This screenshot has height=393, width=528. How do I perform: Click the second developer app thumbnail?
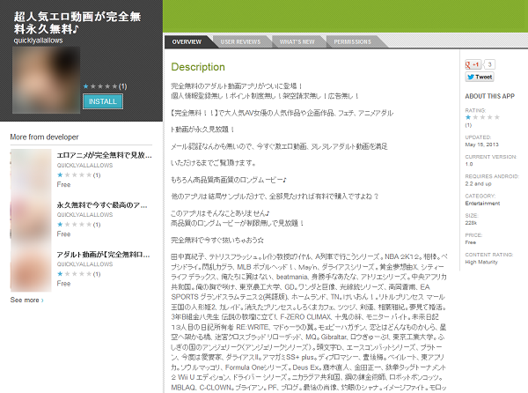click(x=31, y=219)
